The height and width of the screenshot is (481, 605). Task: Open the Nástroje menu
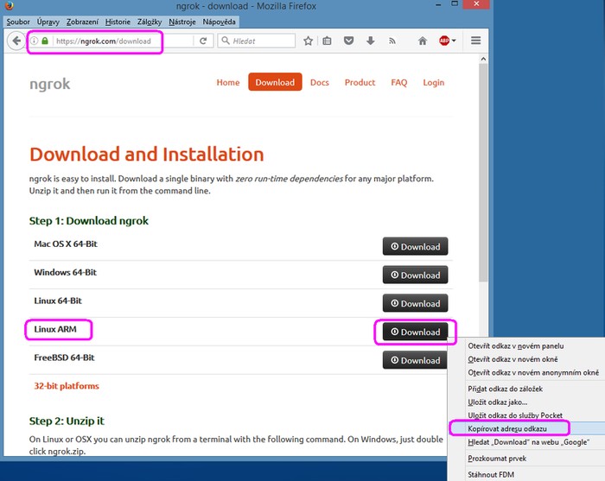[x=182, y=22]
